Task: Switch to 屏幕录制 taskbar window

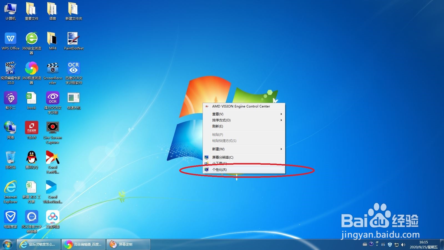Action: pyautogui.click(x=128, y=244)
